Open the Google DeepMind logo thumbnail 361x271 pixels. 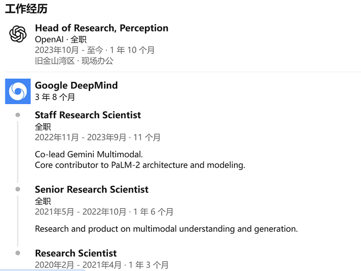(x=18, y=91)
